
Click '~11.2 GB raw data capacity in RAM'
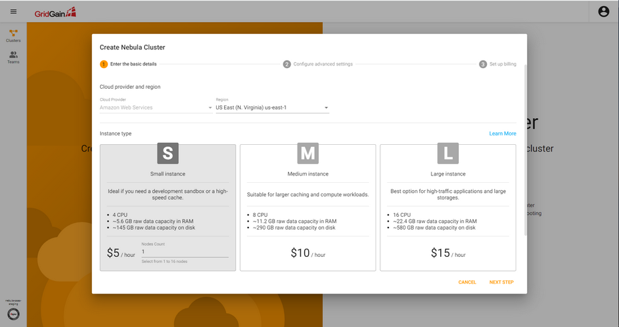click(x=295, y=221)
